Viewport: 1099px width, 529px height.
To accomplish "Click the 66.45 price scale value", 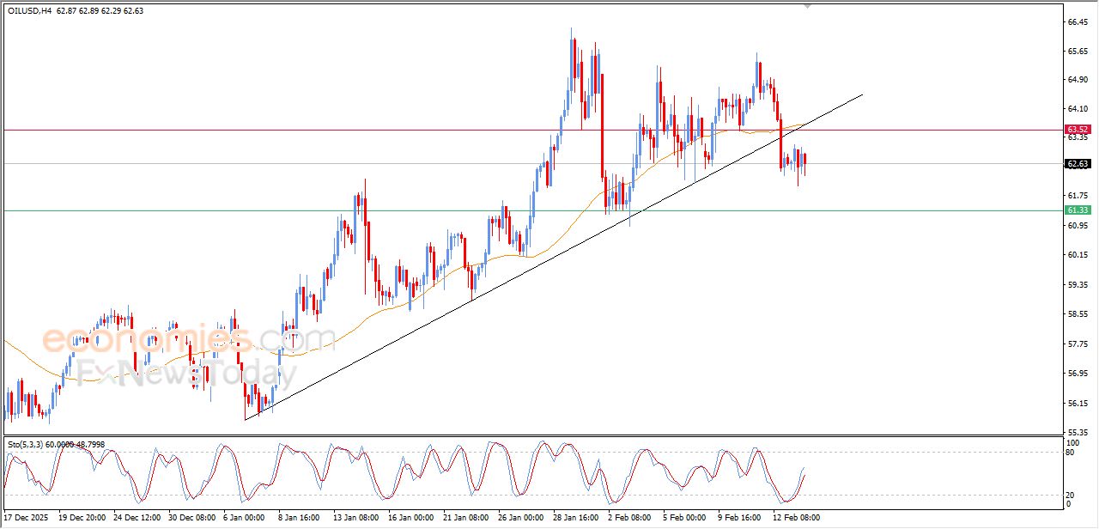I will [1078, 22].
